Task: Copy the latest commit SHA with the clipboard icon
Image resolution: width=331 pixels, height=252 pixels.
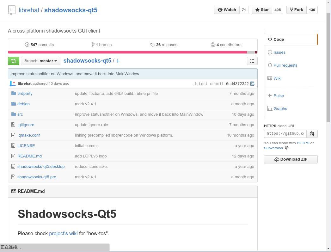Action: 253,83
